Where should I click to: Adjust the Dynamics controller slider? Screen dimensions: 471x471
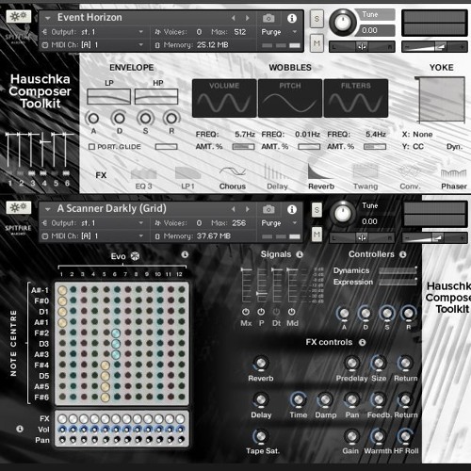[x=398, y=270]
